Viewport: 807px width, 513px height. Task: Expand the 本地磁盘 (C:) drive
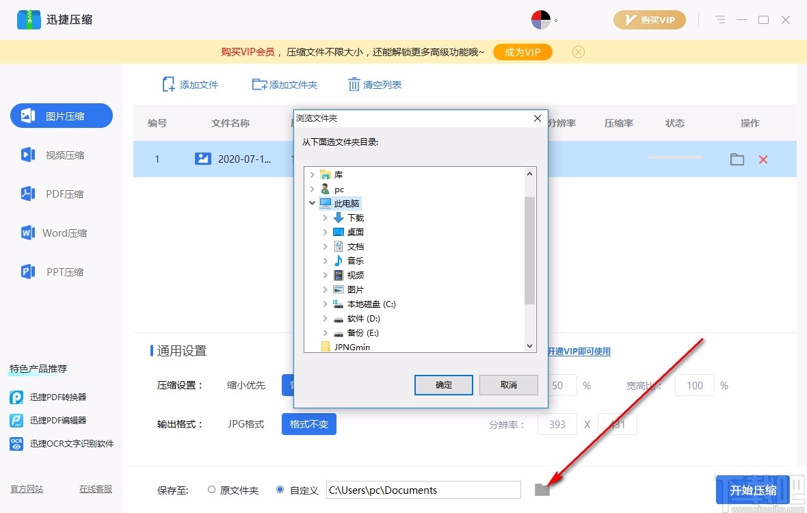pyautogui.click(x=326, y=304)
